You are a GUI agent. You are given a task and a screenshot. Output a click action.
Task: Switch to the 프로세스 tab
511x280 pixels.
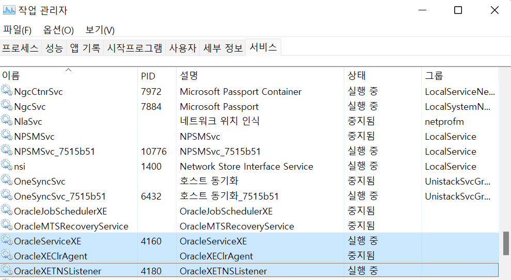coord(21,48)
